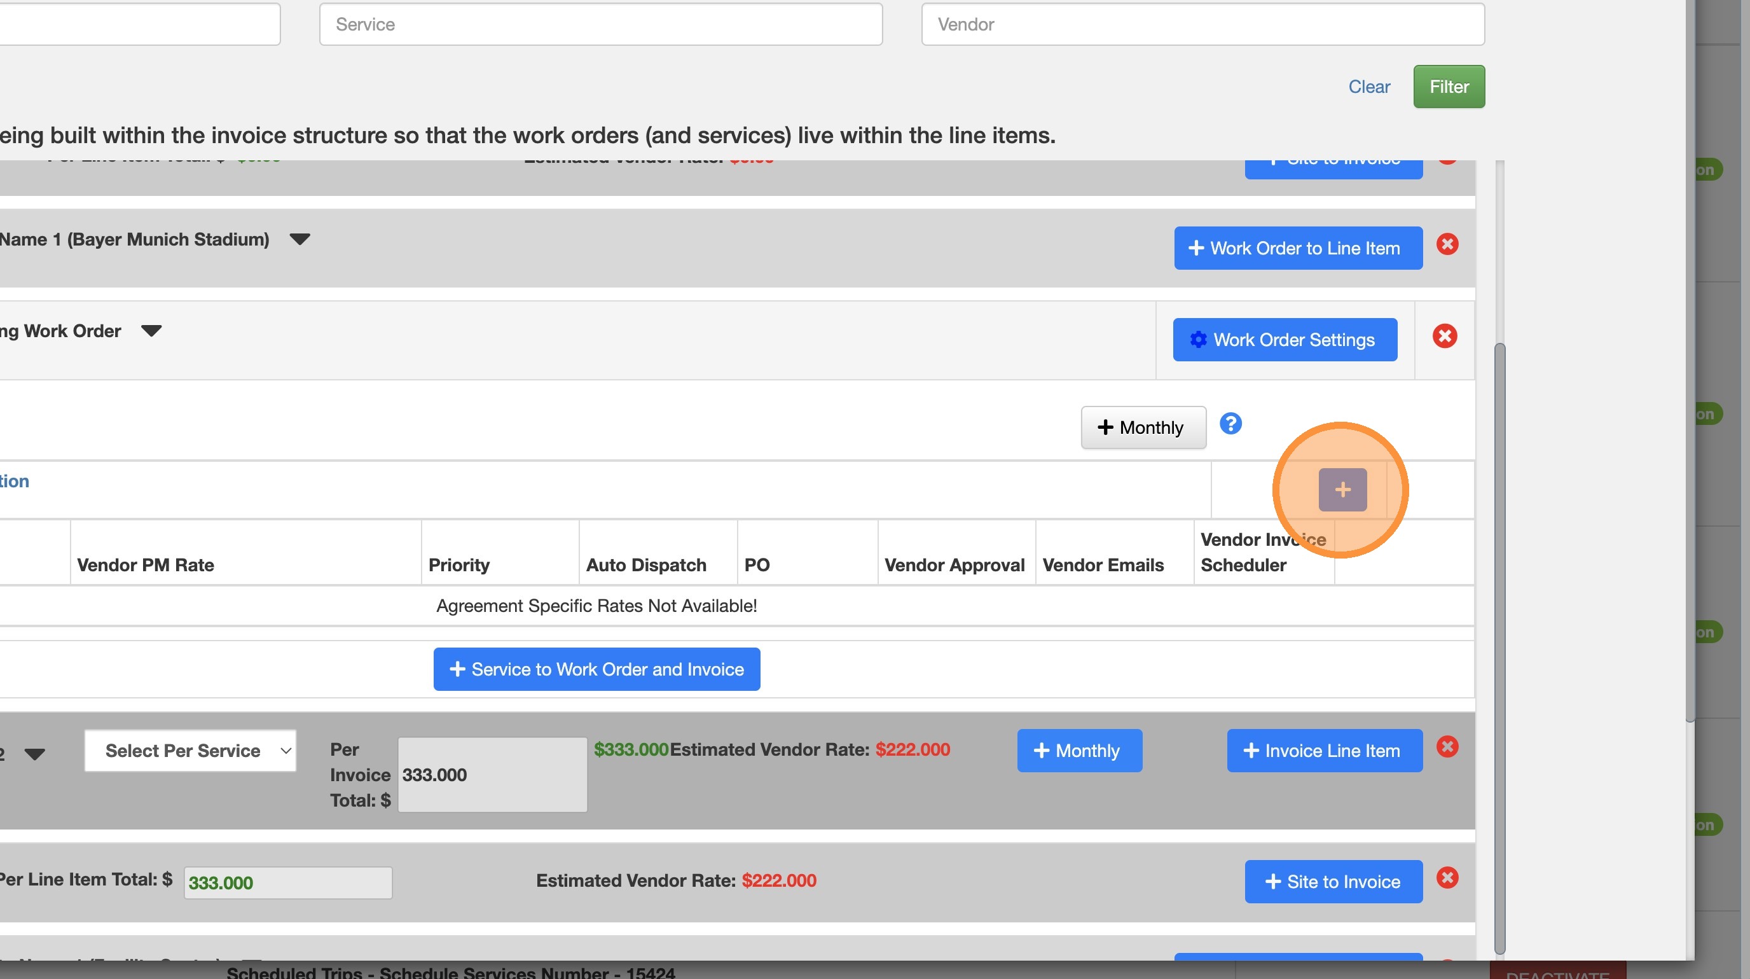Viewport: 1750px width, 979px height.
Task: Add an Invoice Line Item
Action: point(1324,751)
